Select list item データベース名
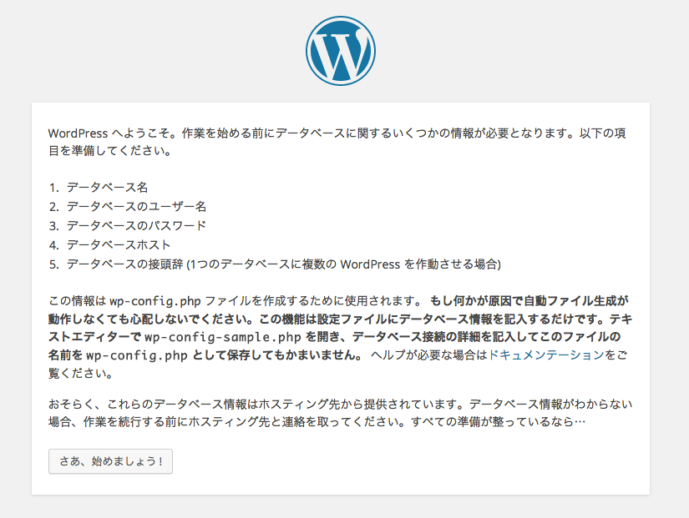689x518 pixels. (107, 188)
